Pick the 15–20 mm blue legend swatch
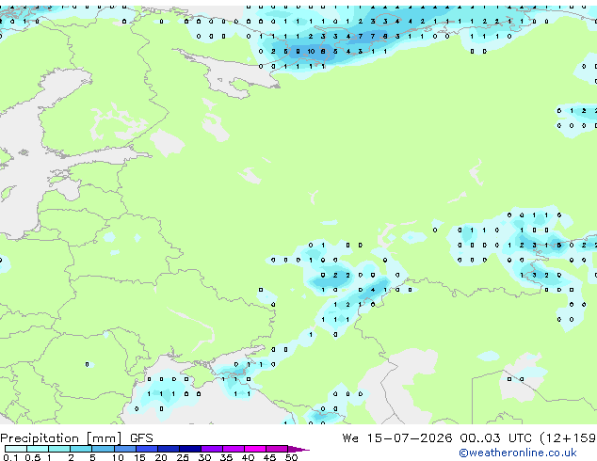 coord(147,449)
